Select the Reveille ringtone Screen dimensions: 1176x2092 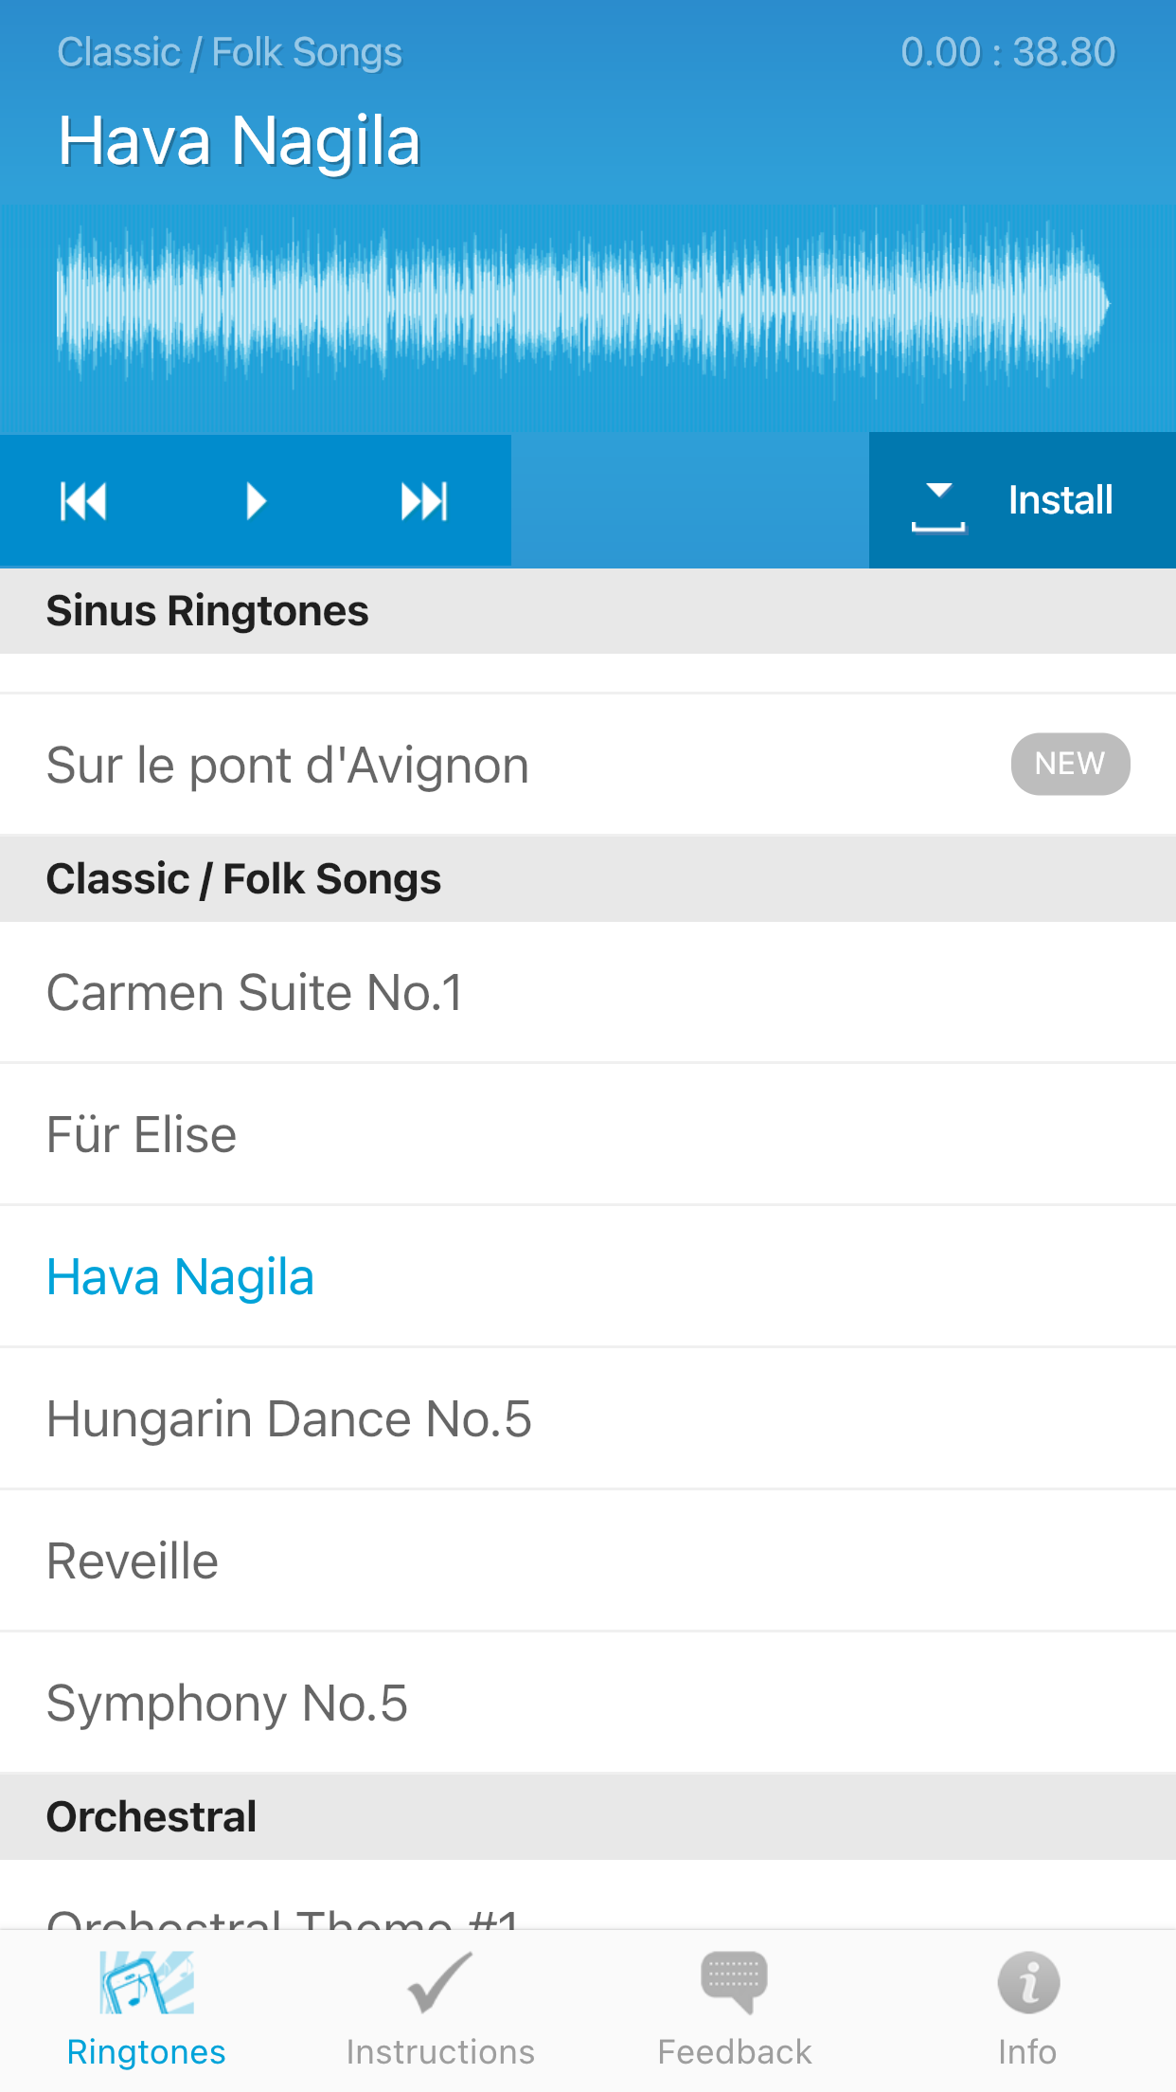pos(133,1561)
